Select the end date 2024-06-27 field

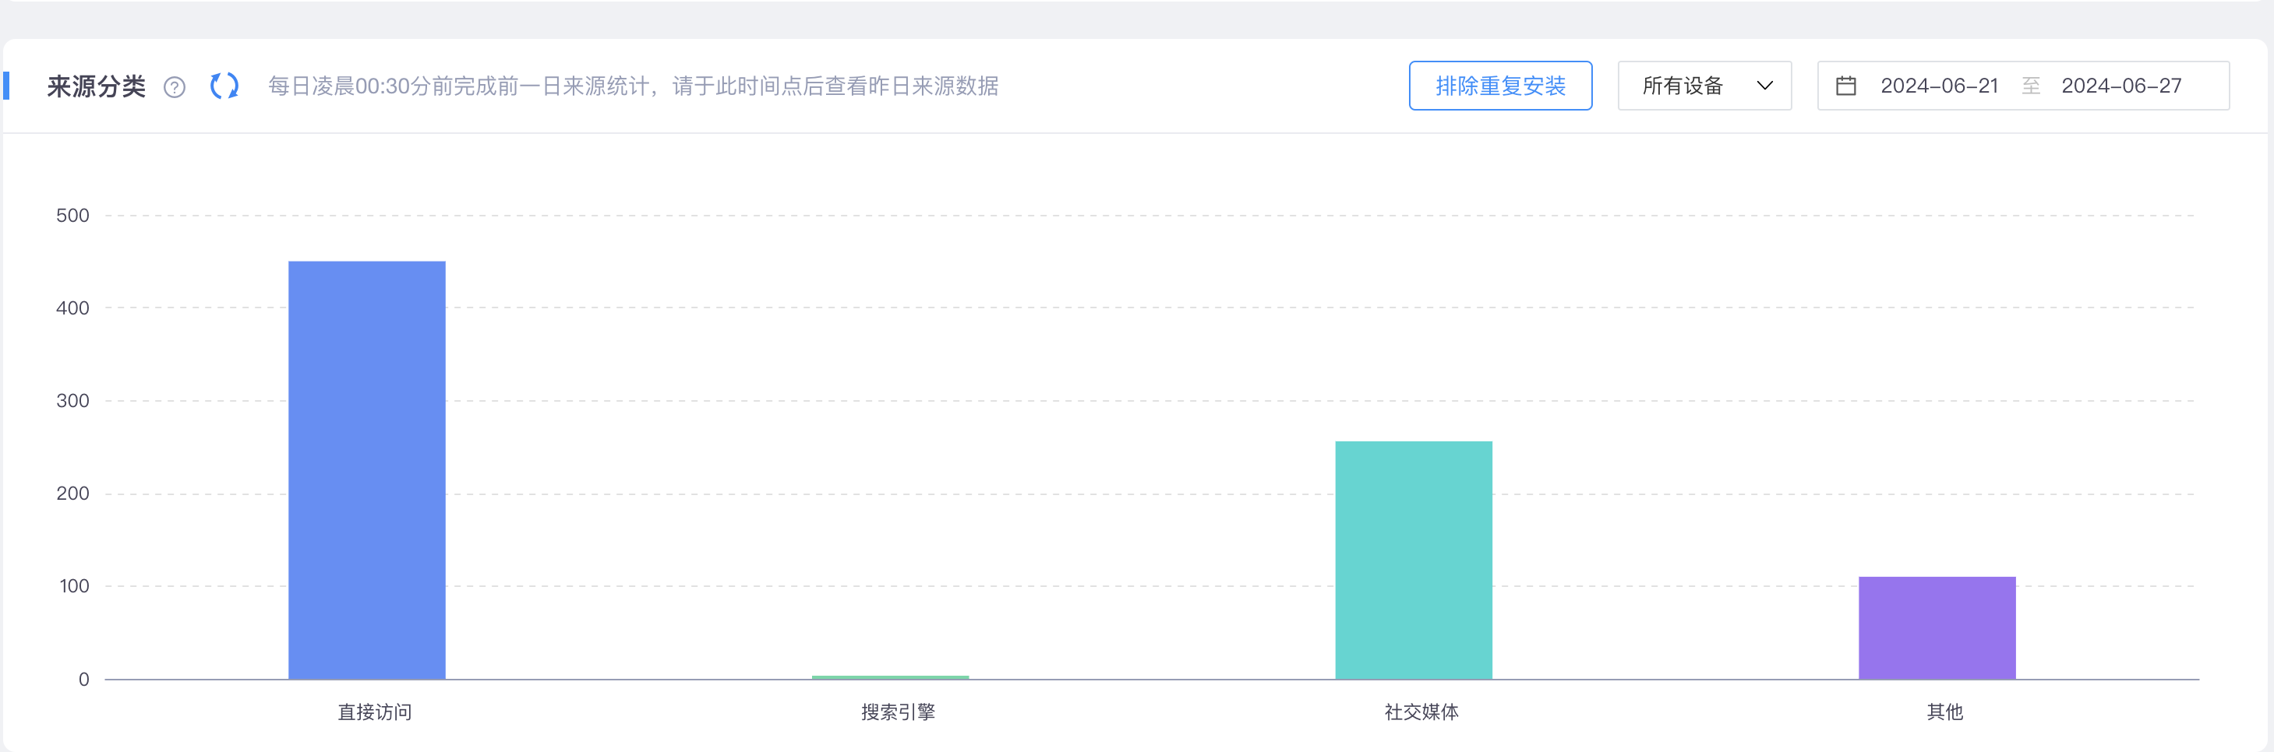2120,86
